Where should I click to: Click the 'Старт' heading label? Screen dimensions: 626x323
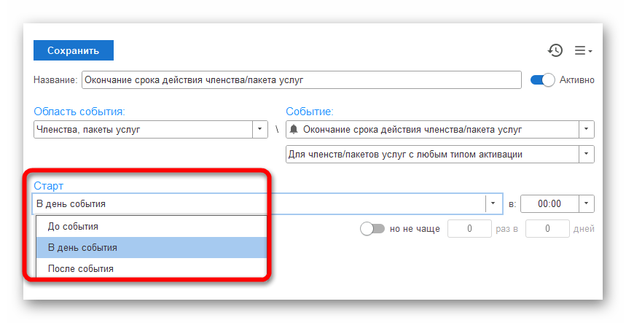pyautogui.click(x=48, y=186)
